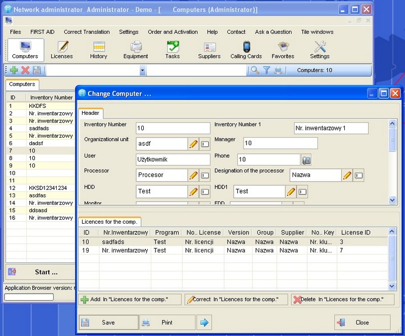Viewport: 405px width, 336px height.
Task: Click the funnel filter icon
Action: point(267,70)
